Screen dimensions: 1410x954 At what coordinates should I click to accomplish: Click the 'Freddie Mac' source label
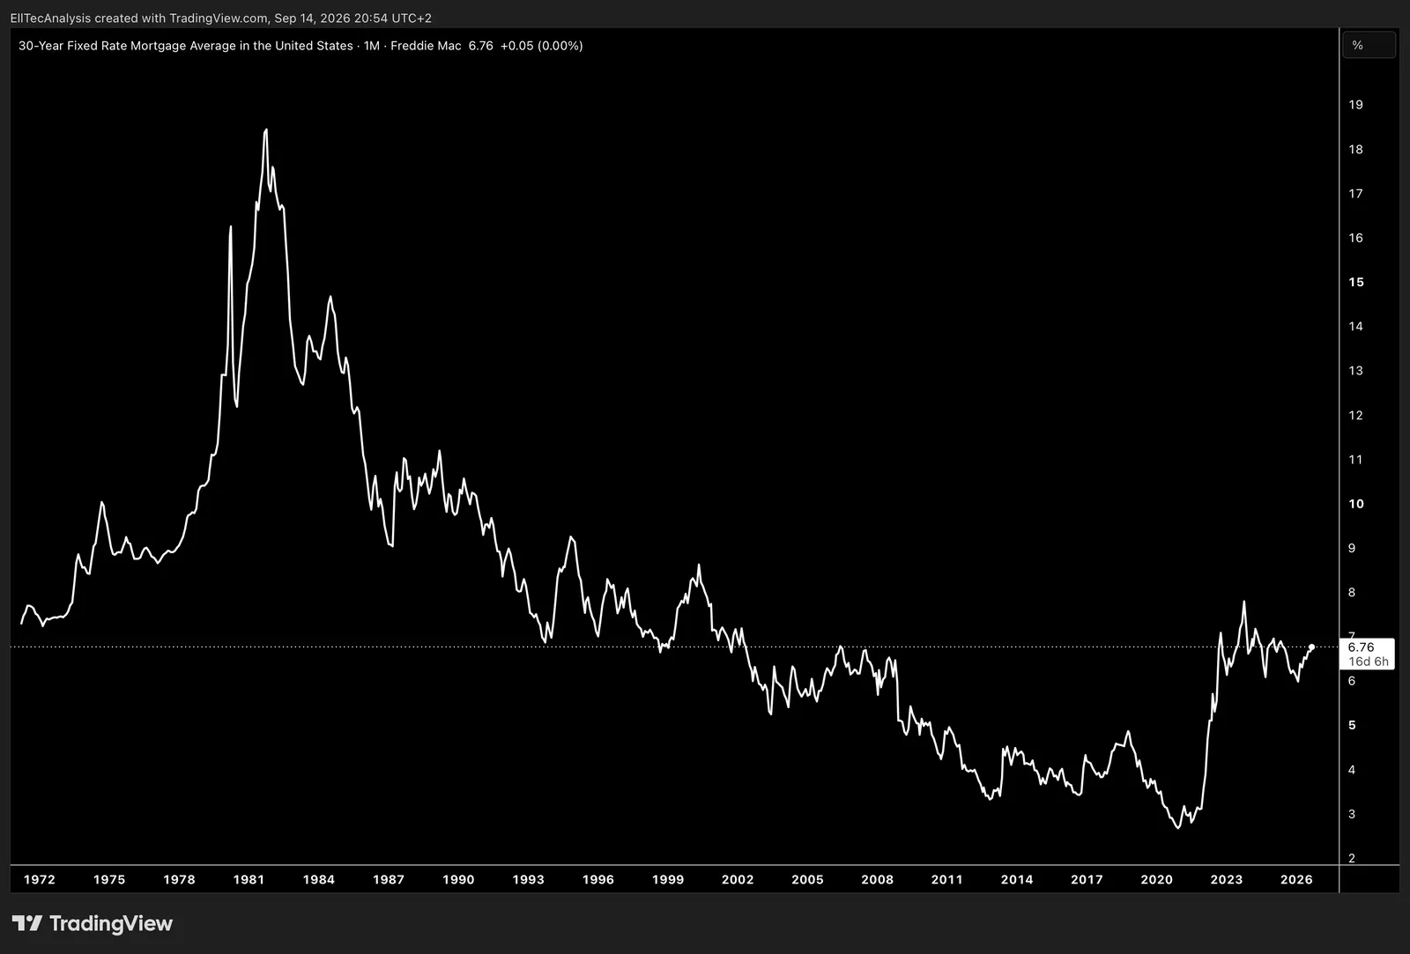[x=426, y=46]
